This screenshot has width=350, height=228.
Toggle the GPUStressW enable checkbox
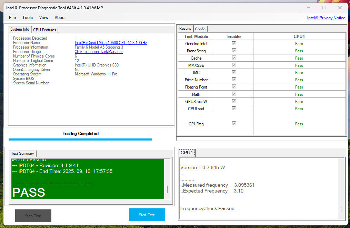pos(234,101)
